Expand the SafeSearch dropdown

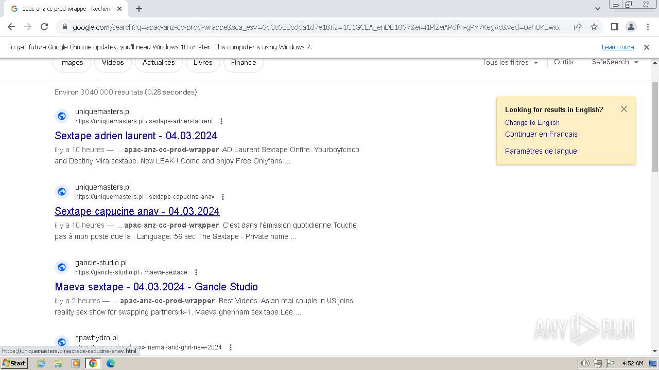[x=615, y=62]
